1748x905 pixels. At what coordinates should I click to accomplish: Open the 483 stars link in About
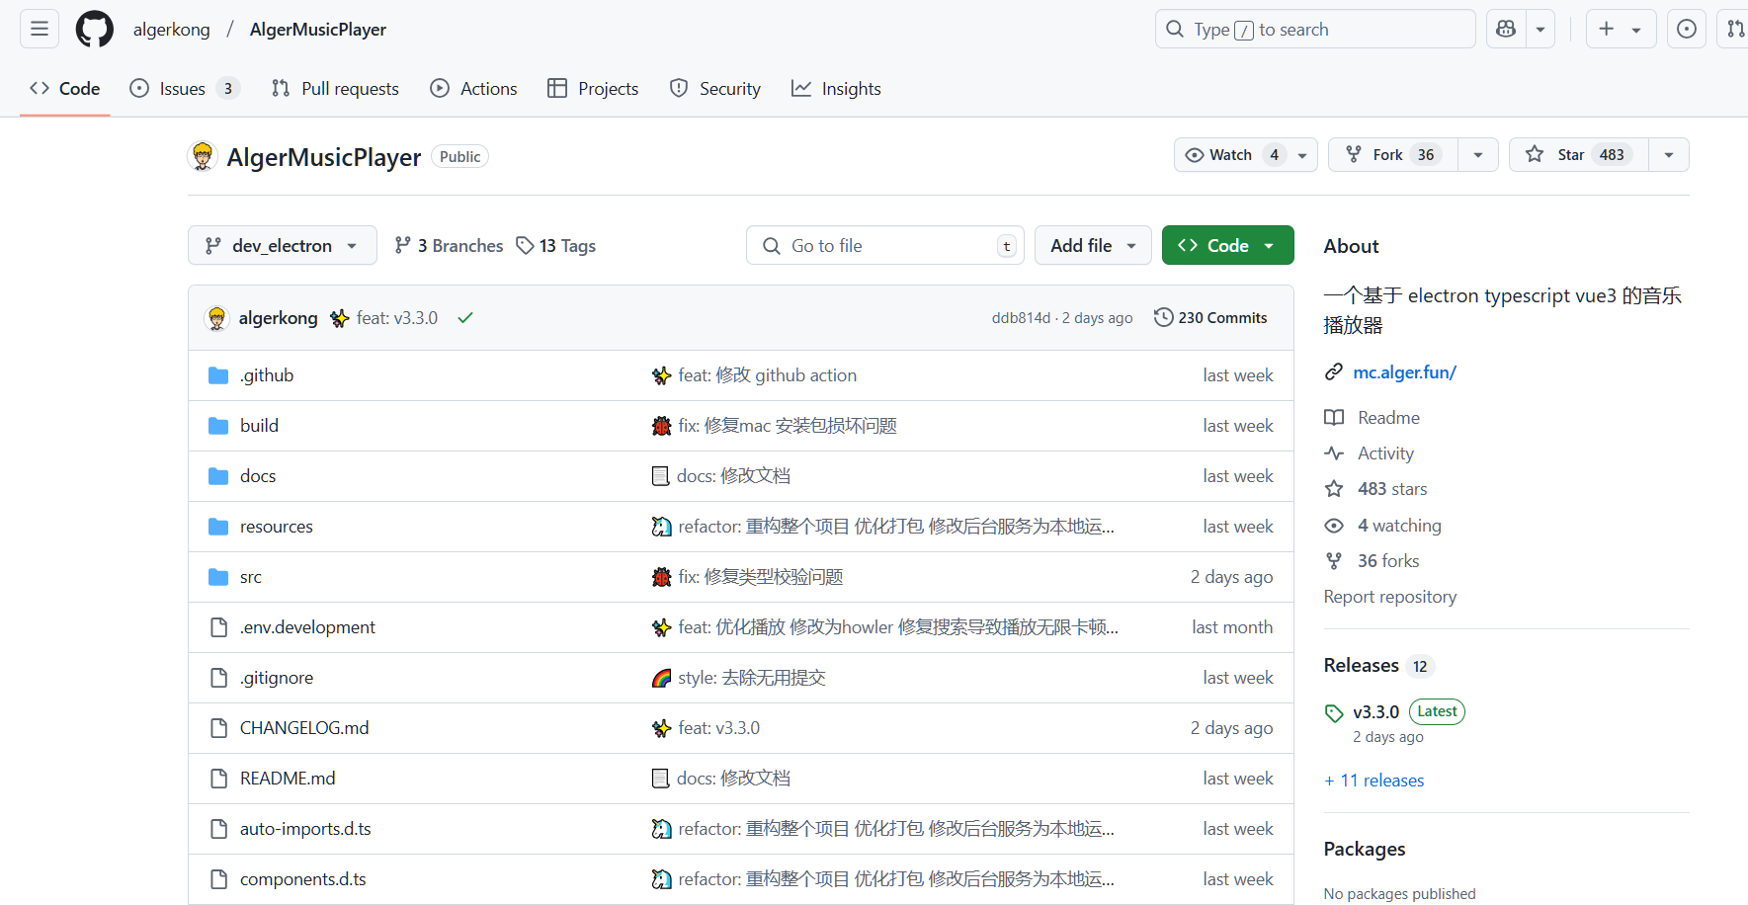click(1392, 489)
